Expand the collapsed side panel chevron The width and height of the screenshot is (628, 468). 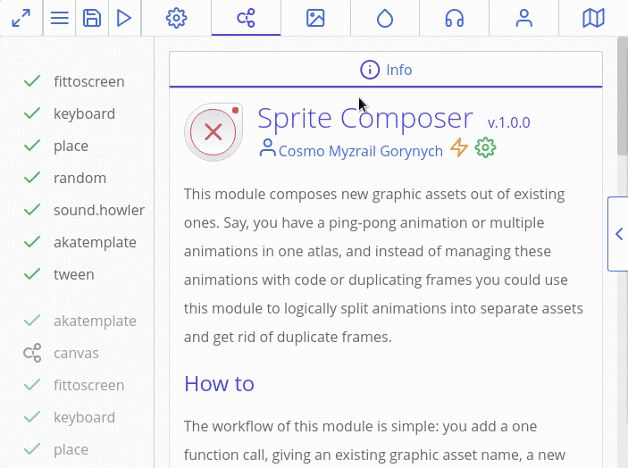pos(618,234)
